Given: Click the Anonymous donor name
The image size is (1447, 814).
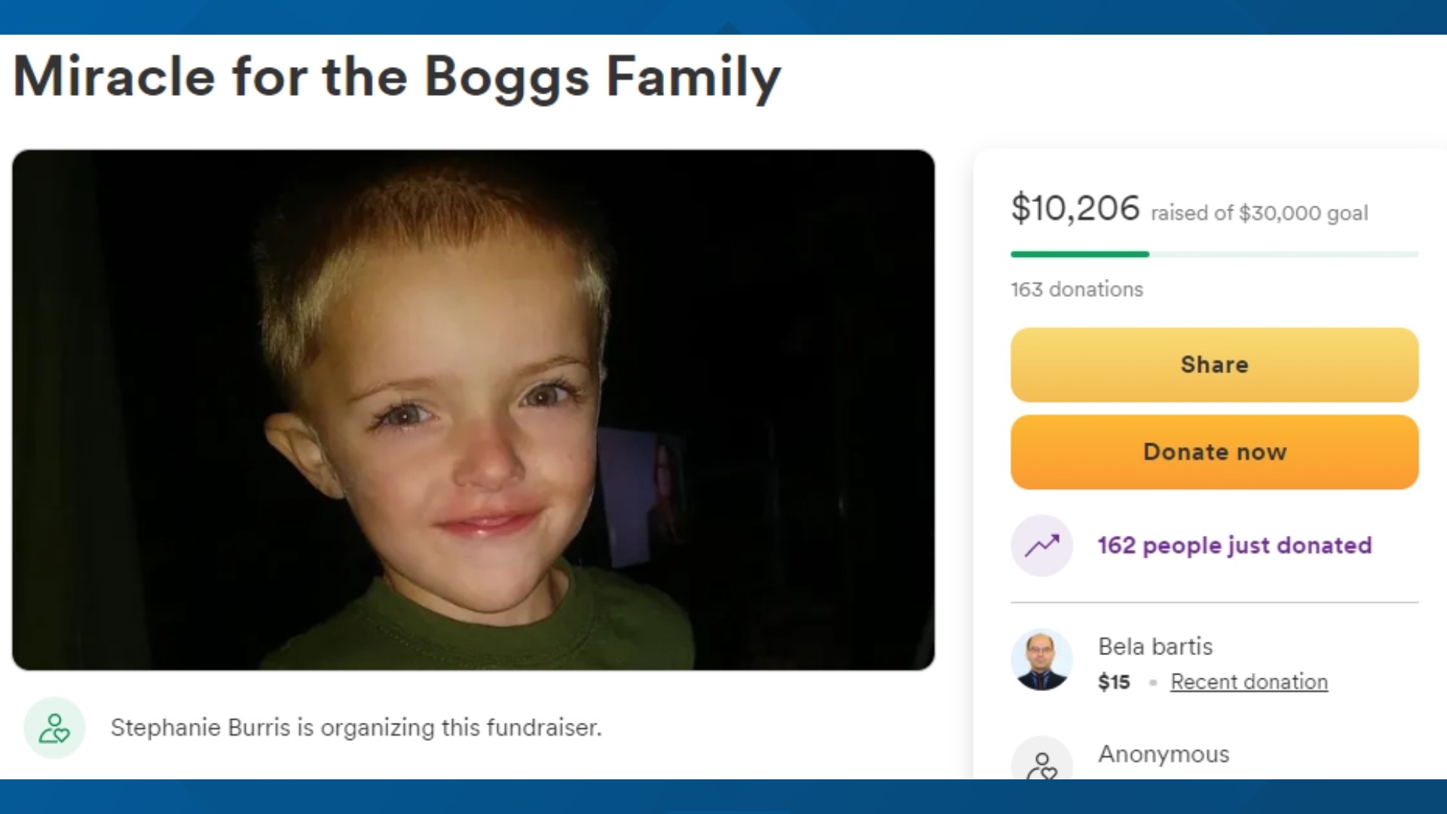Looking at the screenshot, I should point(1163,754).
